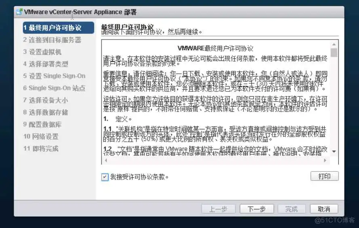Select step 9 配置数据库
The width and height of the screenshot is (359, 228).
pos(42,124)
